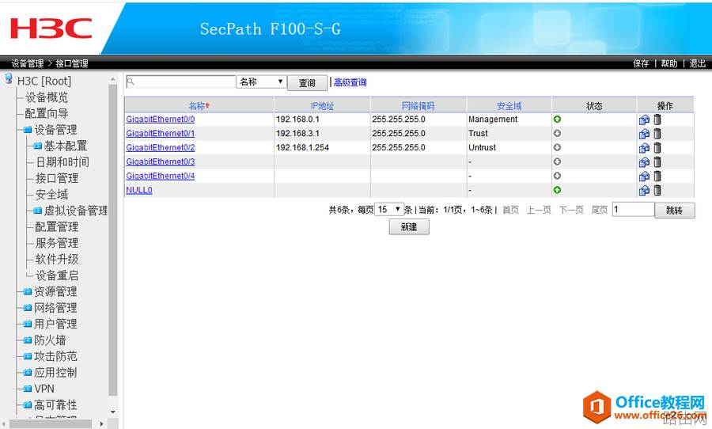Sort by the 名称 column header
Screen dimensions: 712x429
pyautogui.click(x=199, y=106)
